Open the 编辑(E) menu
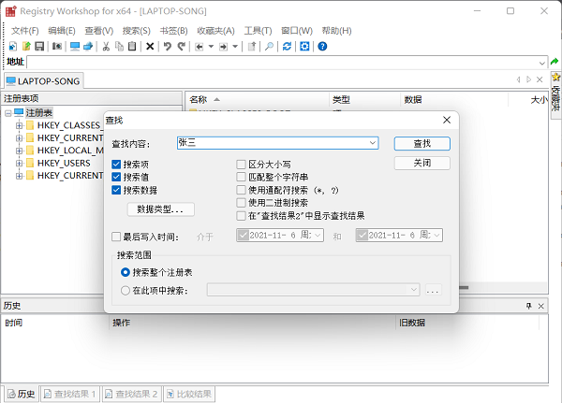The width and height of the screenshot is (562, 403). (x=62, y=31)
